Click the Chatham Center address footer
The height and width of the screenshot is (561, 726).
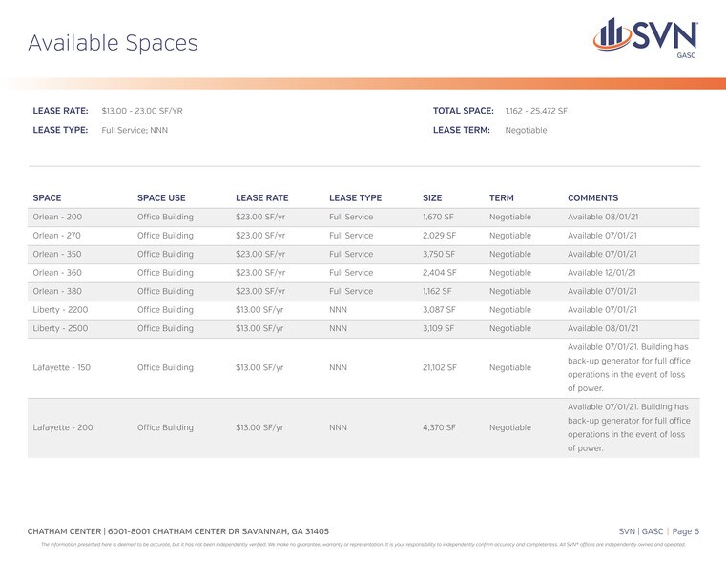tap(178, 531)
